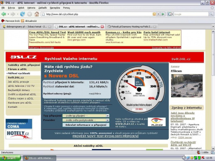Close the DSL.cz tab with red X

click(x=102, y=27)
